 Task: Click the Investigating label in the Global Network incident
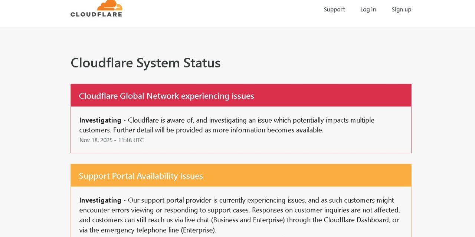(x=100, y=120)
